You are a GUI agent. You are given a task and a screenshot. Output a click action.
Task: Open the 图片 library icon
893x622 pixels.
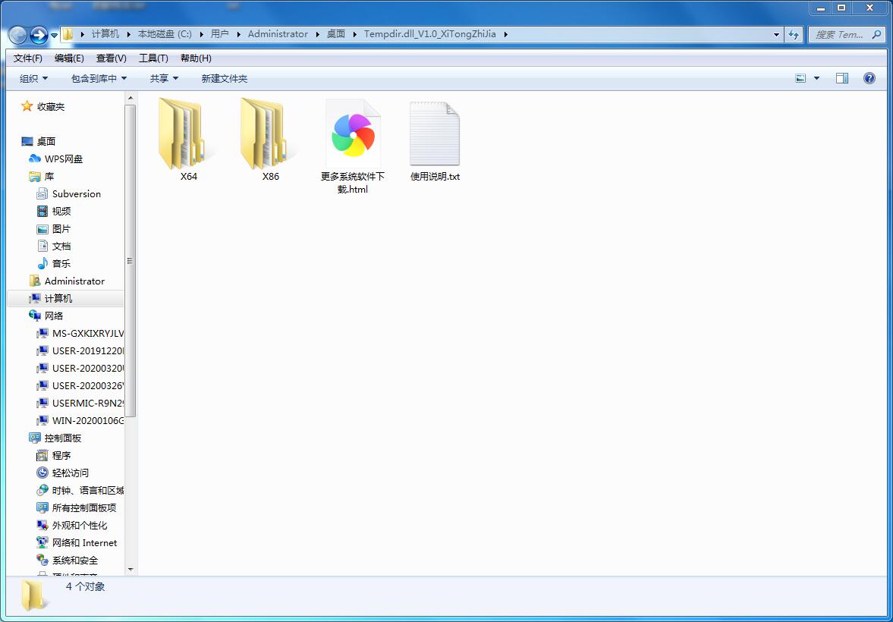pos(42,229)
